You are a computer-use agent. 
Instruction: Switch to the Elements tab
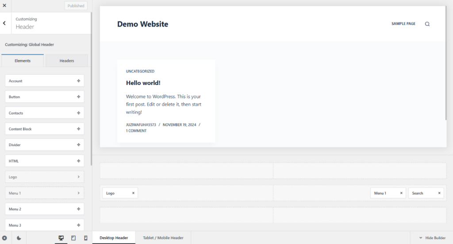[x=23, y=61]
